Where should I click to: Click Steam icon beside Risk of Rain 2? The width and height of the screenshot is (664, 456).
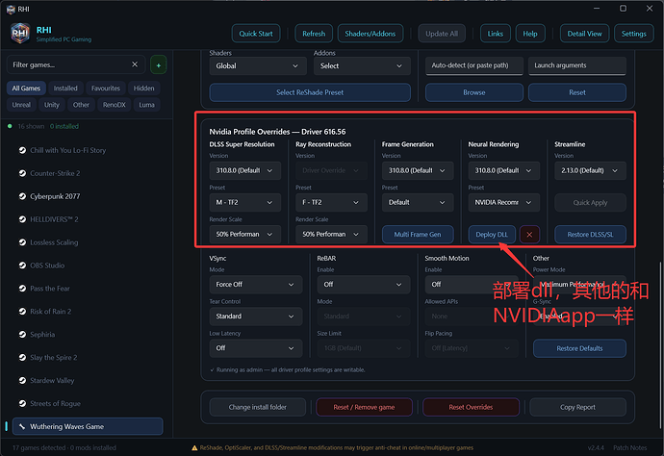click(22, 311)
